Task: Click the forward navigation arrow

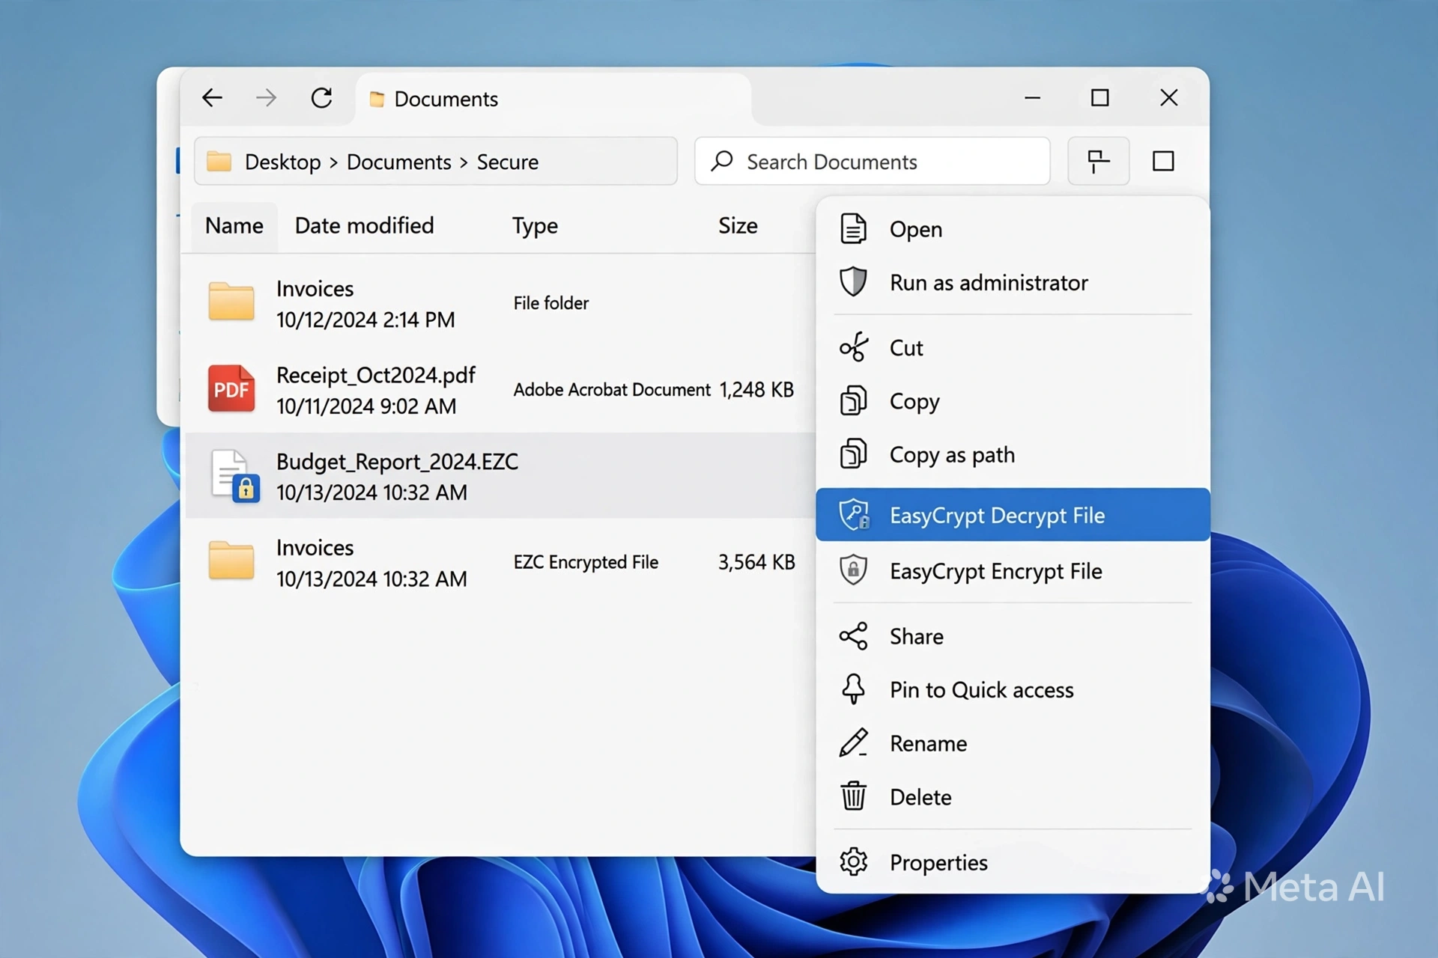Action: click(x=266, y=98)
